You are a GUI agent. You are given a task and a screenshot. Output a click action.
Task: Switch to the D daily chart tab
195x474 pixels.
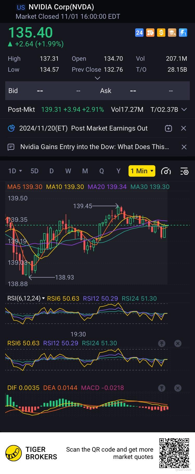[51, 171]
